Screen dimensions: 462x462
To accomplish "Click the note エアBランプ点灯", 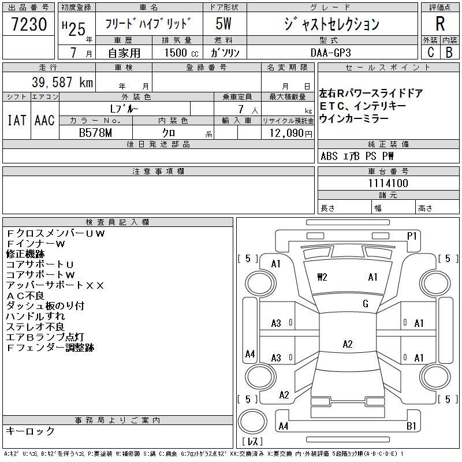I will tap(46, 337).
